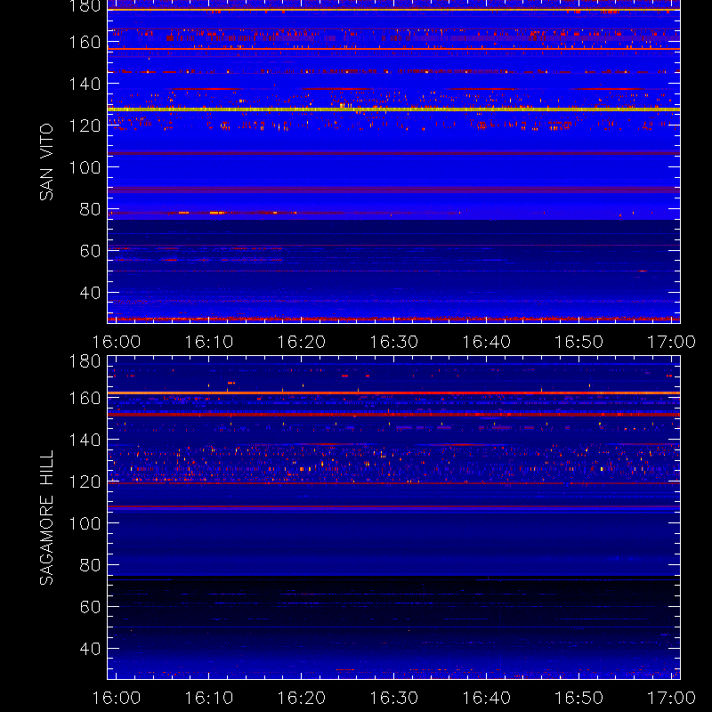Click the 140 frequency tick on San Vito axis
The width and height of the screenshot is (712, 712).
tap(85, 84)
